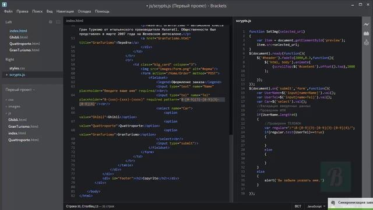Expand the js folder
Image resolution: width=373 pixels, height=210 pixels.
tap(10, 113)
